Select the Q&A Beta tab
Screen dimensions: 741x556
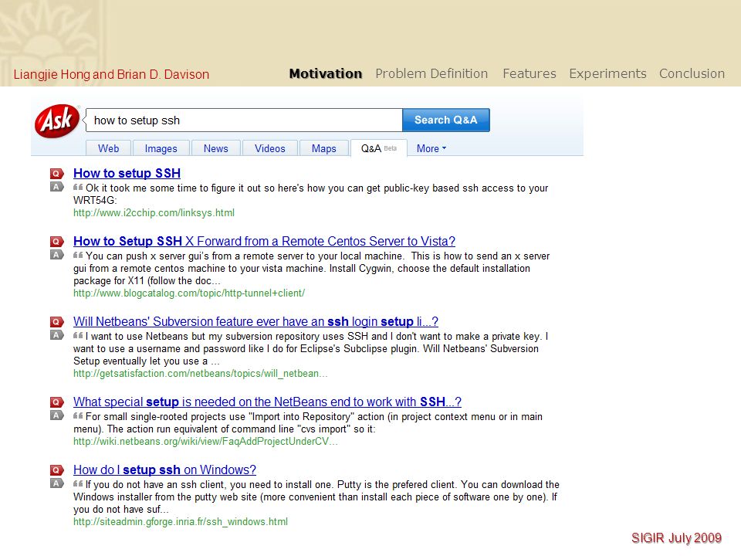click(x=378, y=148)
